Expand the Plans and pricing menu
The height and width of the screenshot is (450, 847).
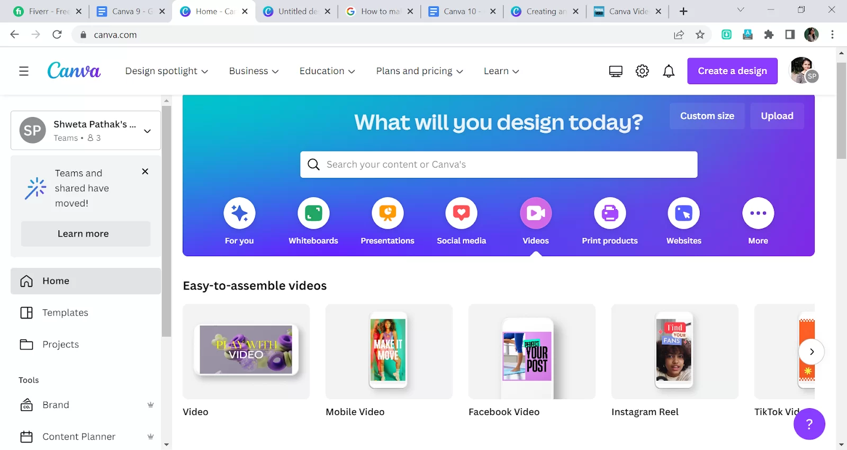click(419, 71)
